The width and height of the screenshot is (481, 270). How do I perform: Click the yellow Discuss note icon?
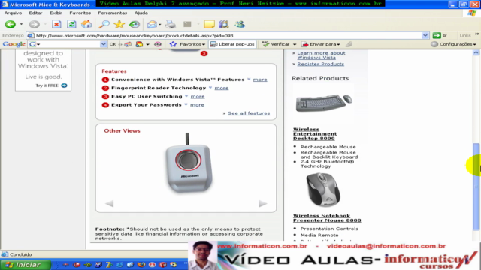coord(209,24)
